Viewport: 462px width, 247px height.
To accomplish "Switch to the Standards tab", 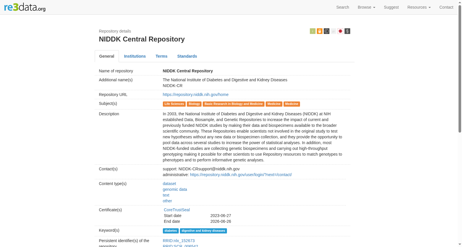I will (187, 56).
